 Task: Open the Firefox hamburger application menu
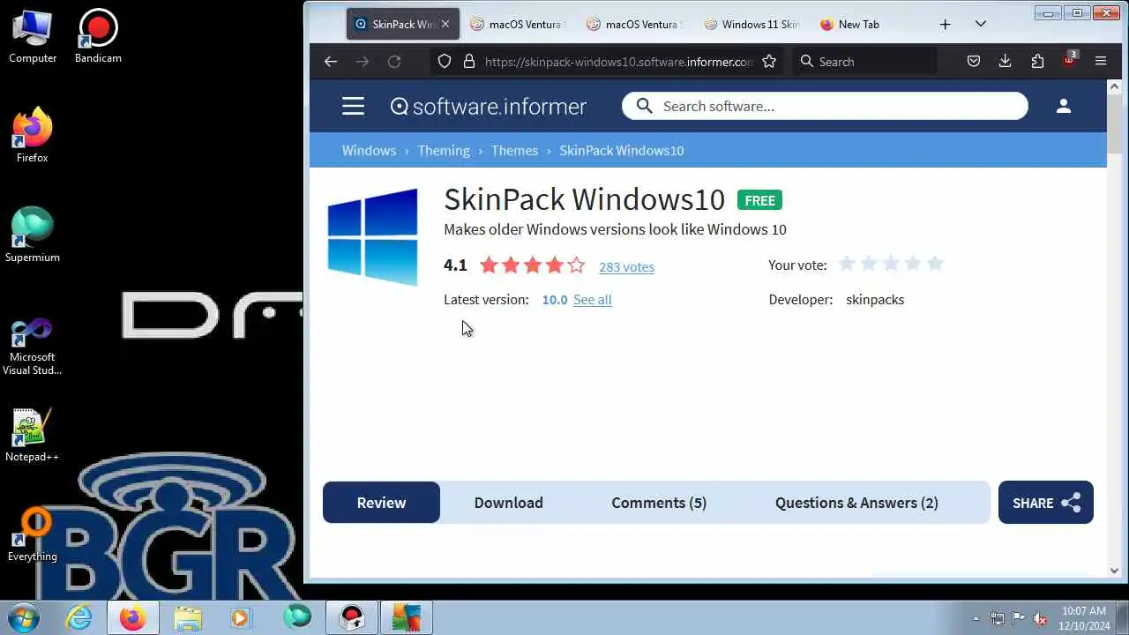[x=1101, y=61]
